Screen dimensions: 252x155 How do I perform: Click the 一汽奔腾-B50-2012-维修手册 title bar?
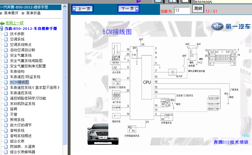(31, 7)
